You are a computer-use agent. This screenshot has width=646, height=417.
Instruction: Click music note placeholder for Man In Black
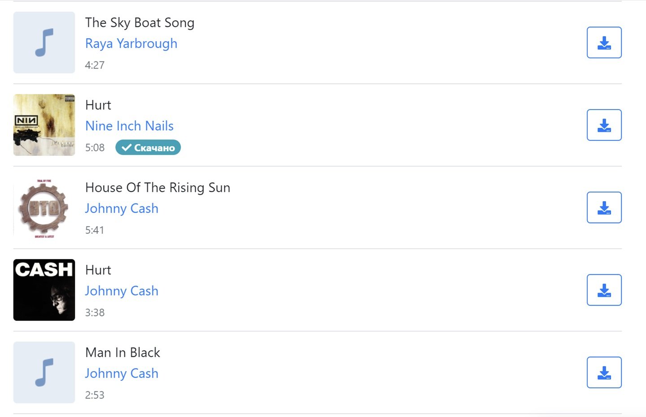click(44, 373)
